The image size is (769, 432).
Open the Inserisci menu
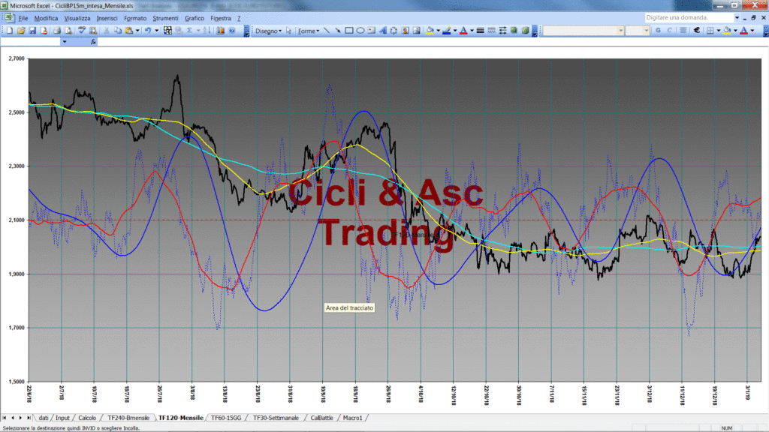[x=107, y=18]
